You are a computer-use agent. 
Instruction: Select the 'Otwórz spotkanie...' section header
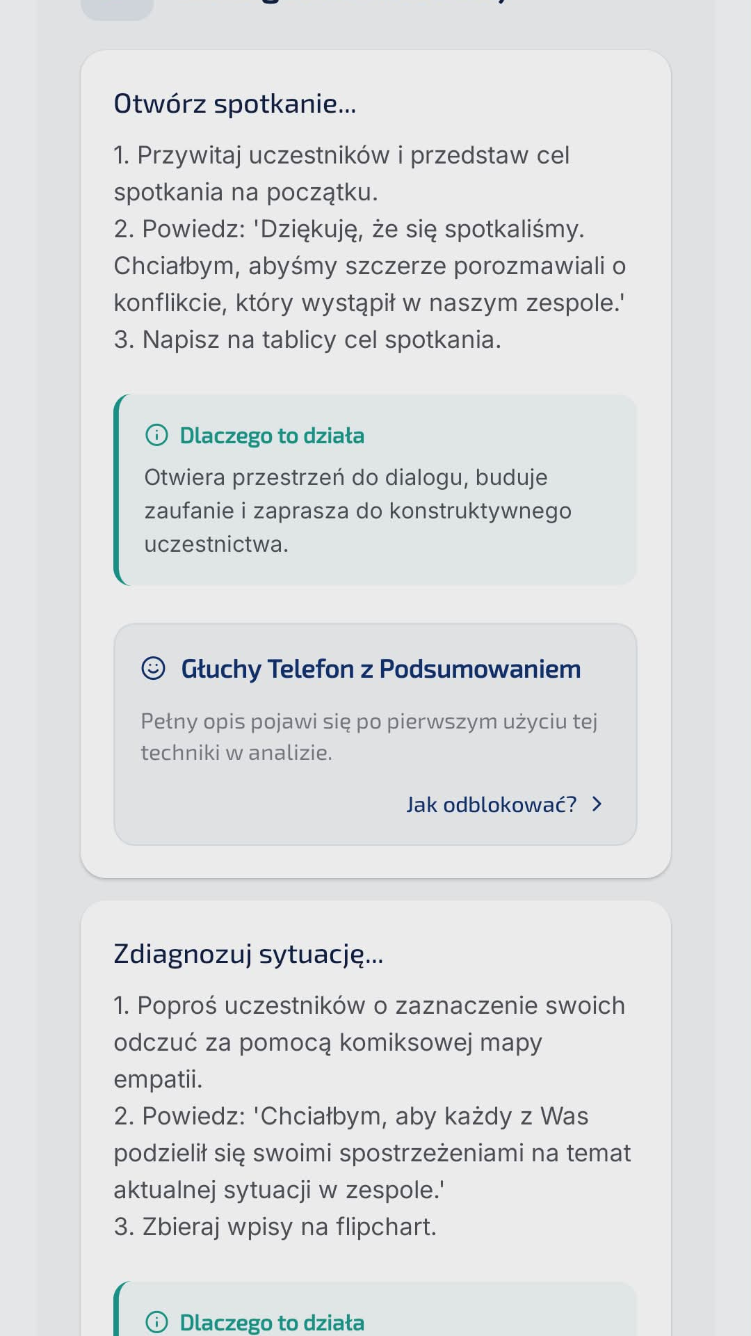234,105
